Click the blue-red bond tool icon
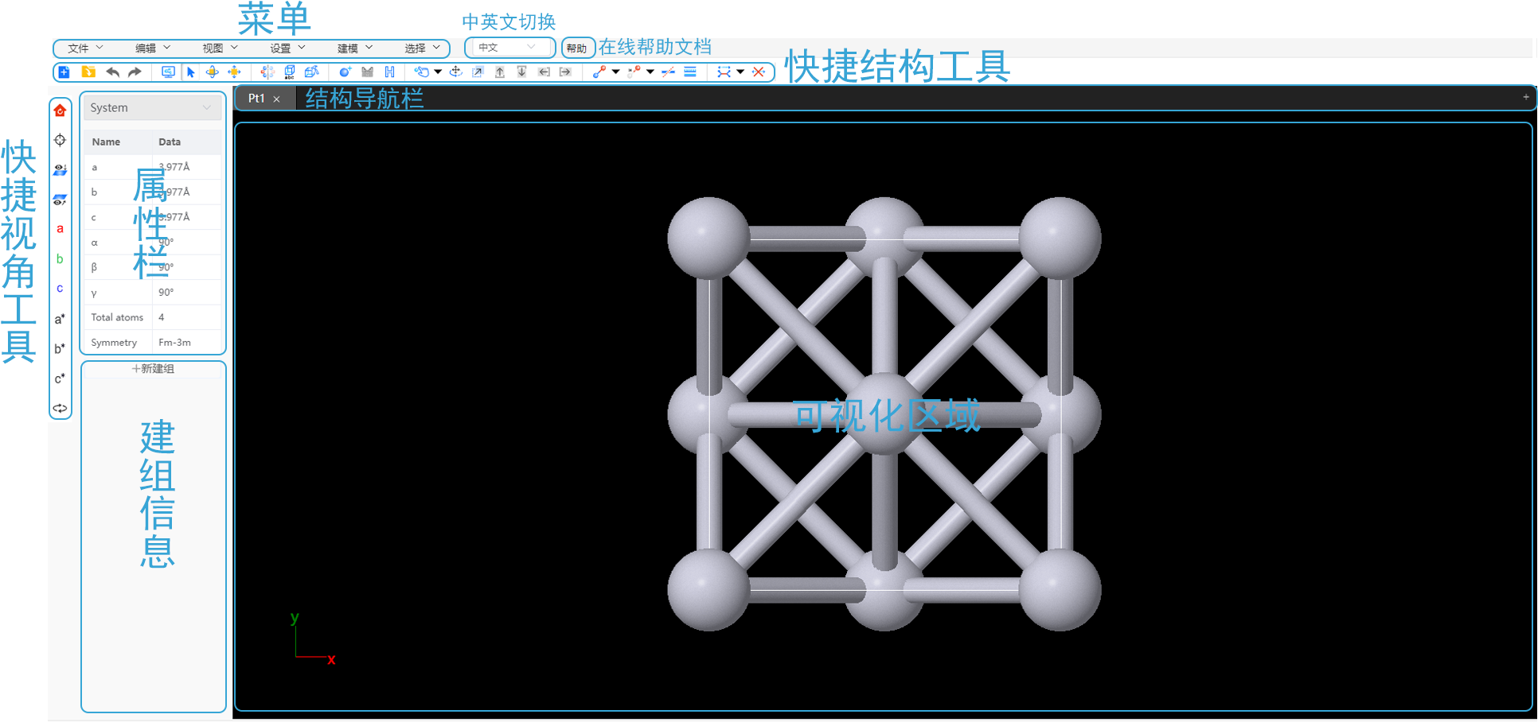This screenshot has width=1538, height=722. (x=599, y=72)
